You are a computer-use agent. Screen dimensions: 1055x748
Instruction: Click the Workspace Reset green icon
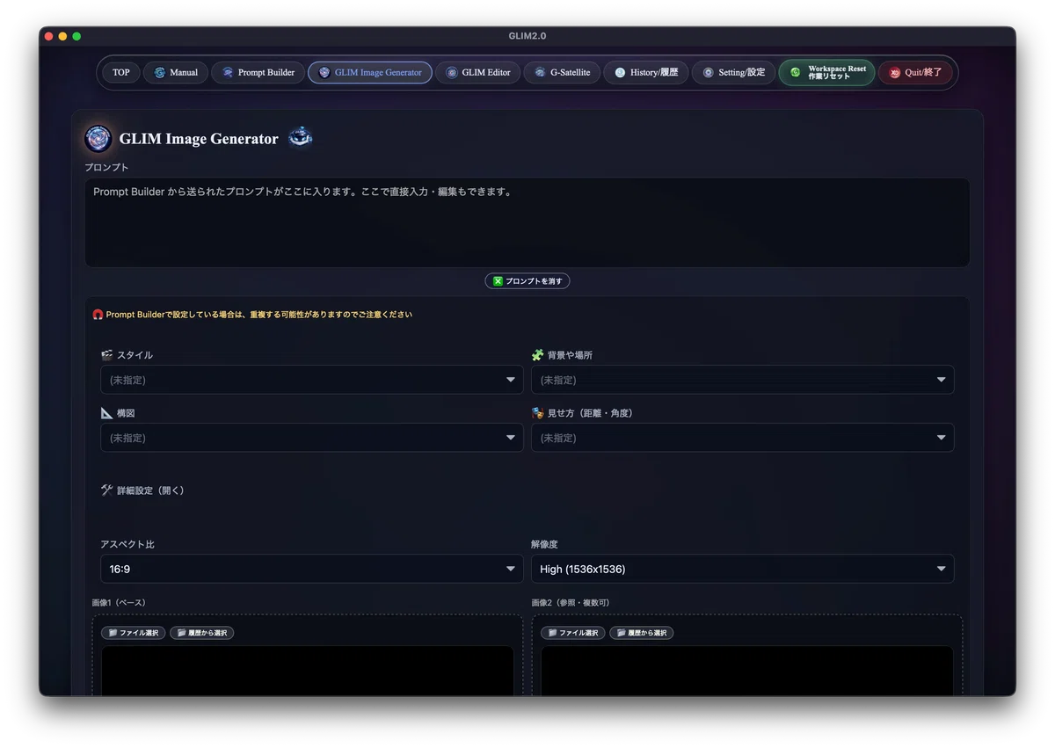795,72
